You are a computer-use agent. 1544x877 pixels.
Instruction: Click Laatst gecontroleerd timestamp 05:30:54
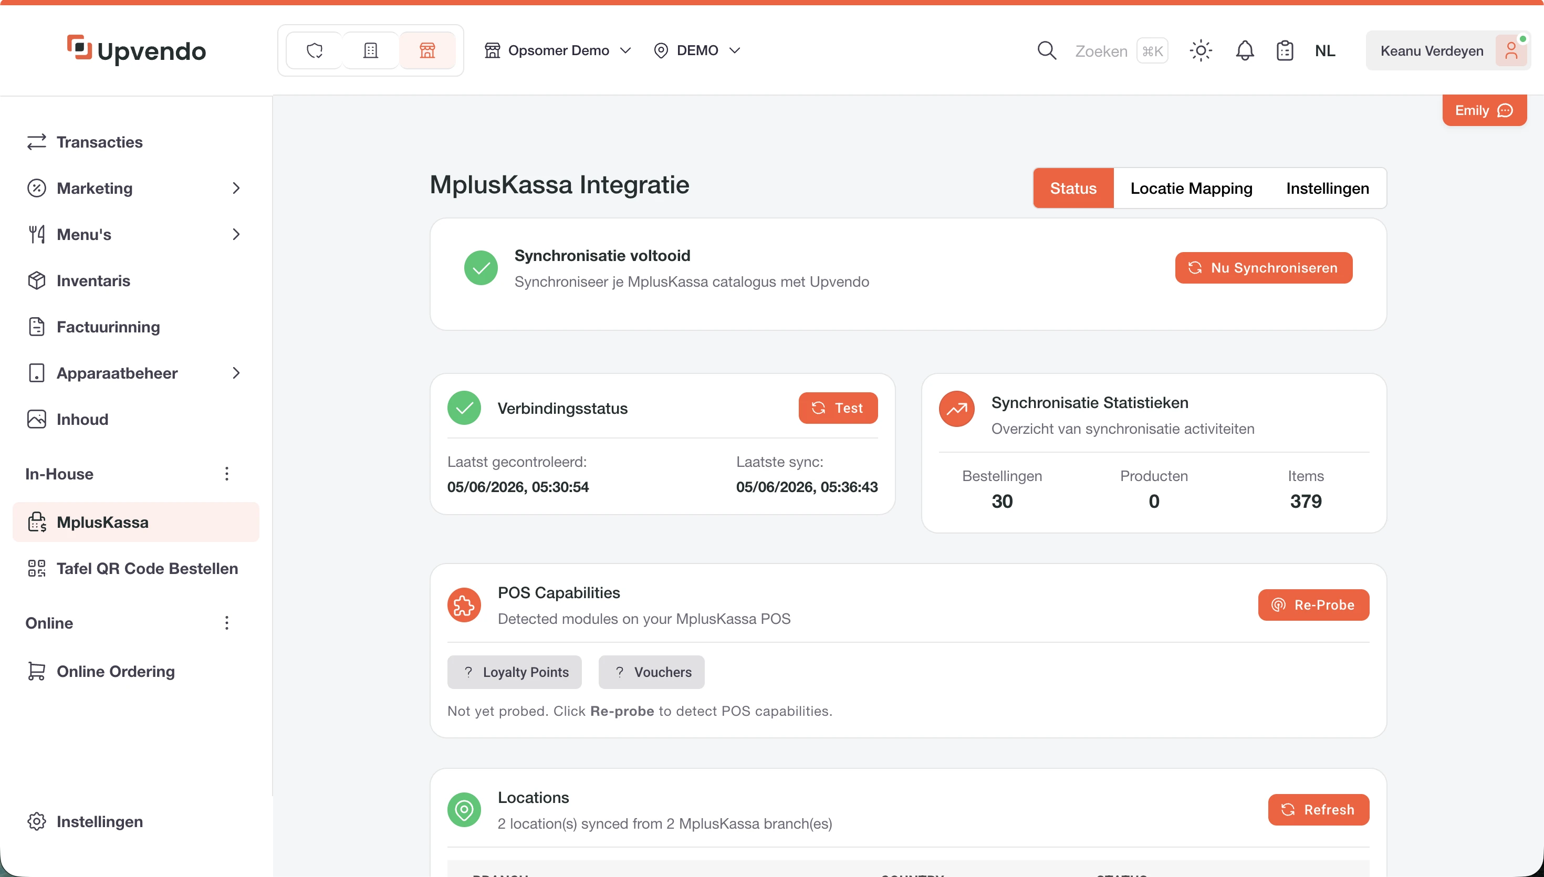(518, 487)
